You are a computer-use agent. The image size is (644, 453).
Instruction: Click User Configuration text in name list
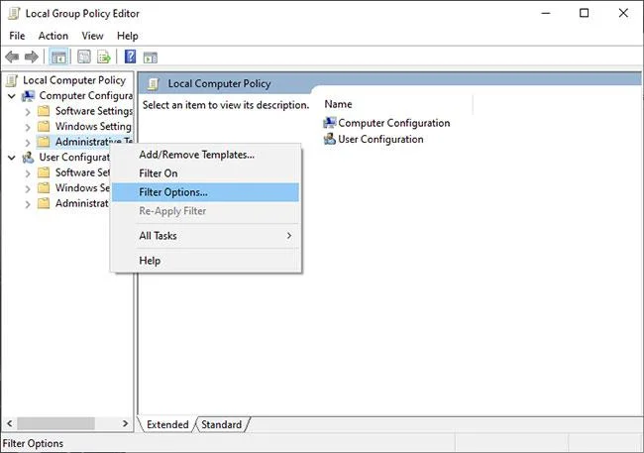click(x=380, y=140)
